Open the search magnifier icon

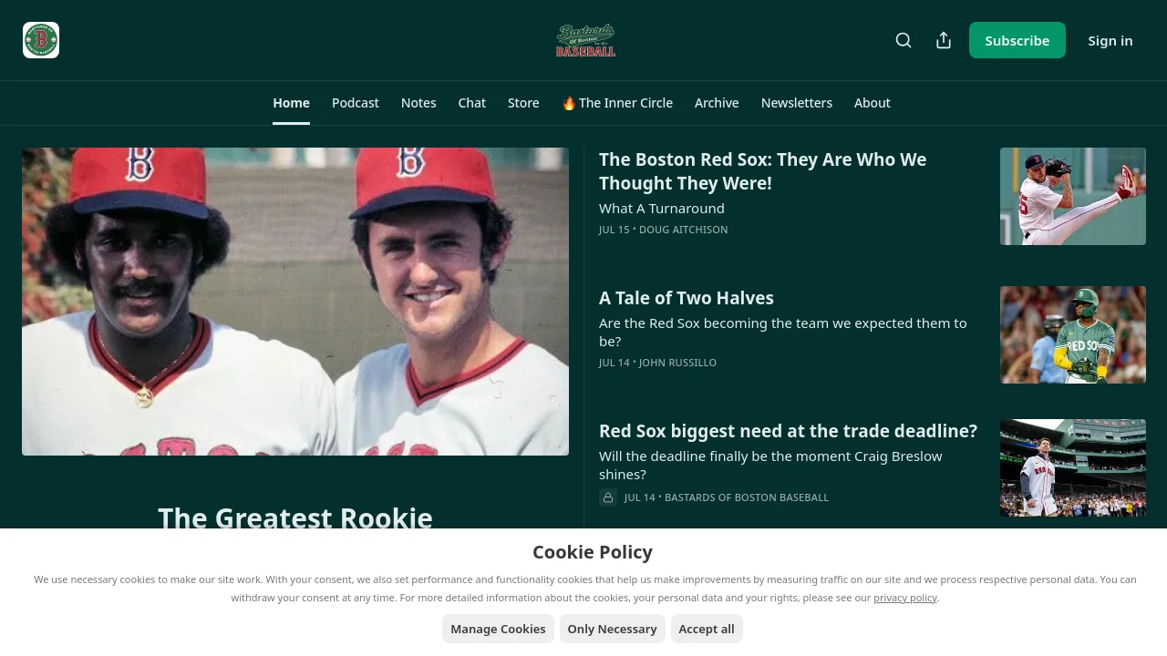click(904, 40)
